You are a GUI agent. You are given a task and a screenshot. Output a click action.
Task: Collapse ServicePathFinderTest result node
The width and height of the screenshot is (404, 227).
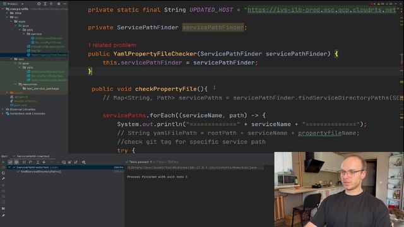9,167
